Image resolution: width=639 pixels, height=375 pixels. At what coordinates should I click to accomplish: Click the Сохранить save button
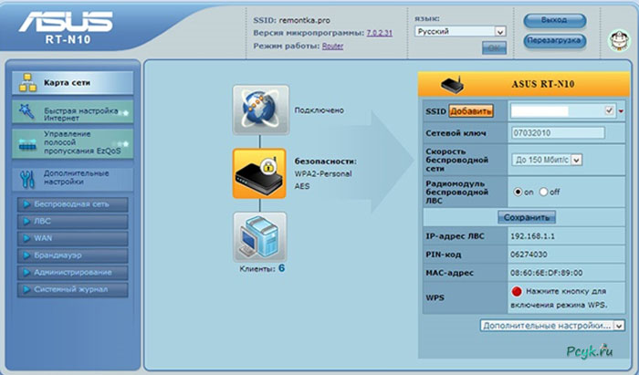(526, 218)
